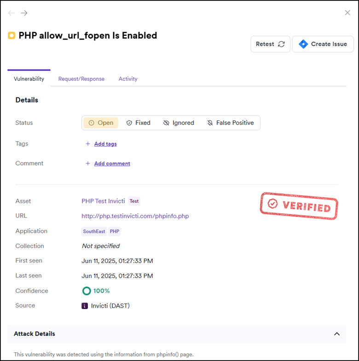
Task: Click the Invicti (DAST) source text
Action: tap(110, 306)
